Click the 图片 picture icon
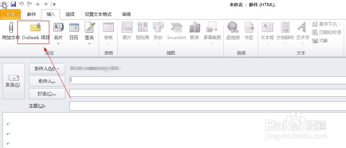Screen dimensions: 346x148 pyautogui.click(x=127, y=27)
